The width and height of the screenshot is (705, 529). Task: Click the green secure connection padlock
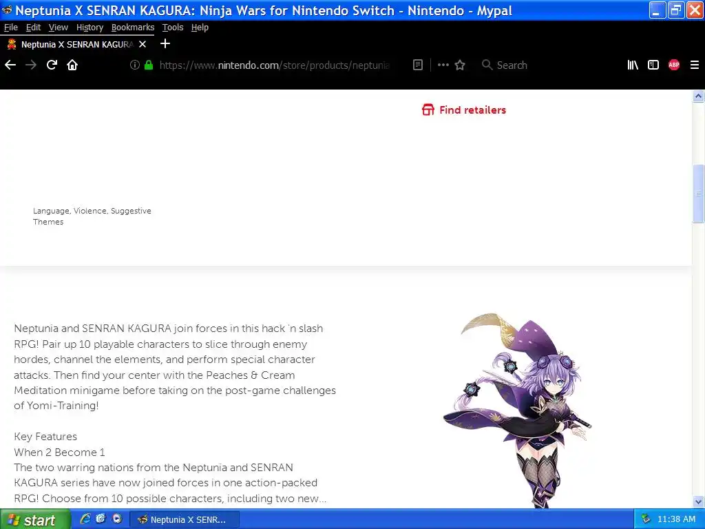(x=149, y=65)
